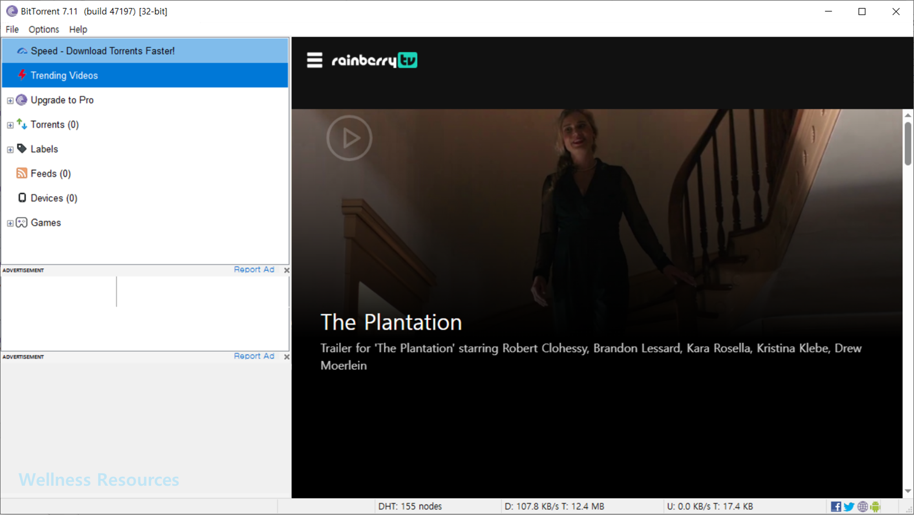The width and height of the screenshot is (914, 515).
Task: Click the DHT: 155 nodes status
Action: pos(410,506)
